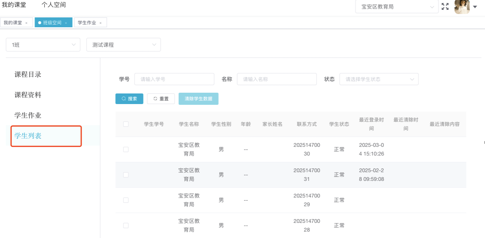
Task: Switch to the 学生作业 tab
Action: tap(87, 23)
